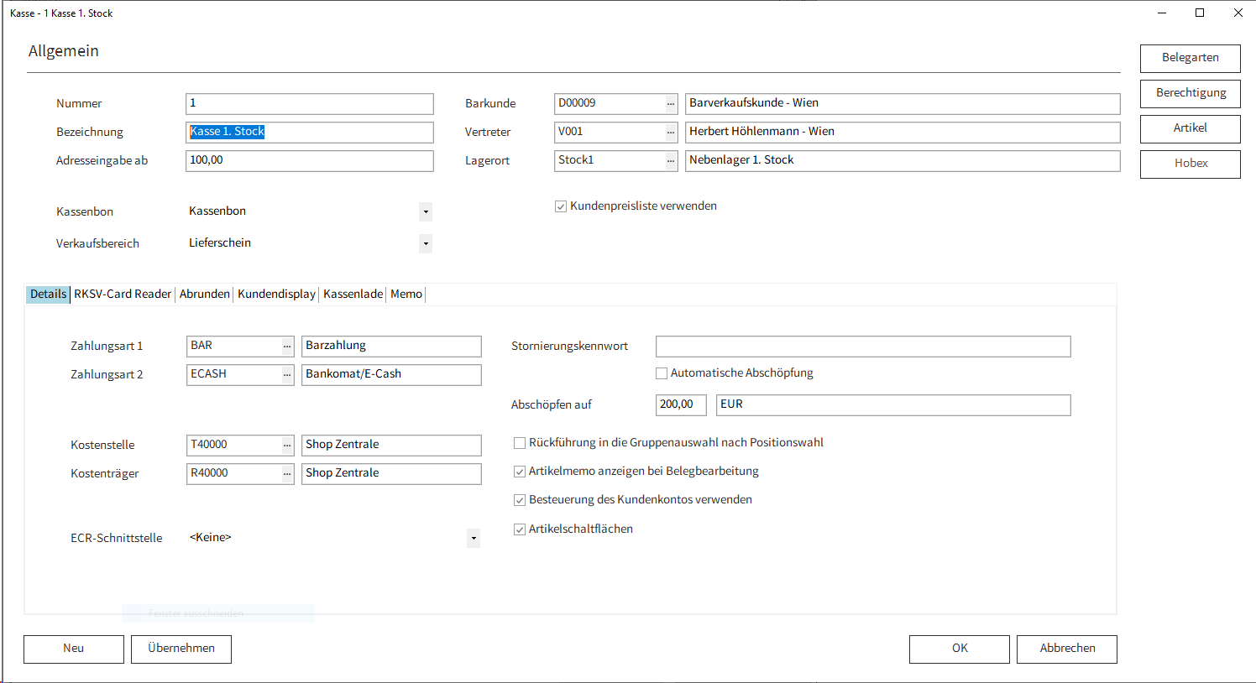Switch to the Kundendisplay tab
The image size is (1256, 683).
click(276, 295)
